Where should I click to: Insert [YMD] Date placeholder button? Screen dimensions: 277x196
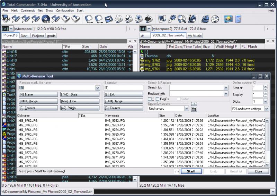click(x=80, y=95)
